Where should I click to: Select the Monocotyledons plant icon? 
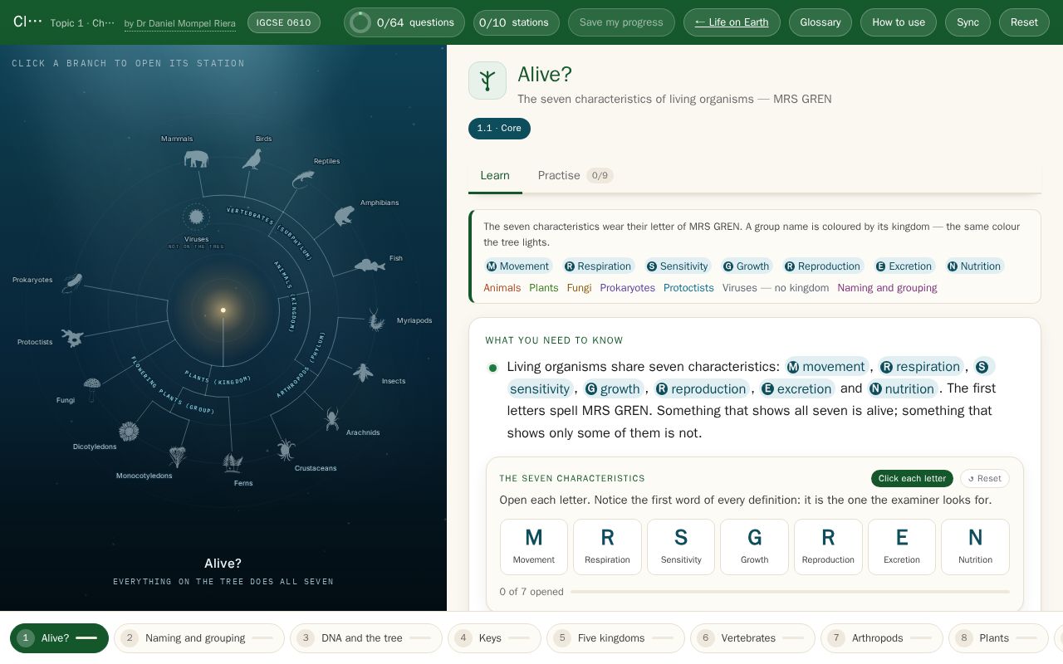(x=177, y=456)
